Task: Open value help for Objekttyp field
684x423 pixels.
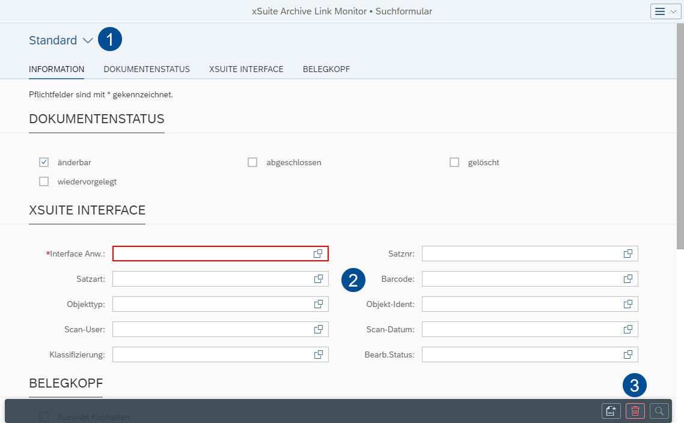Action: (318, 304)
